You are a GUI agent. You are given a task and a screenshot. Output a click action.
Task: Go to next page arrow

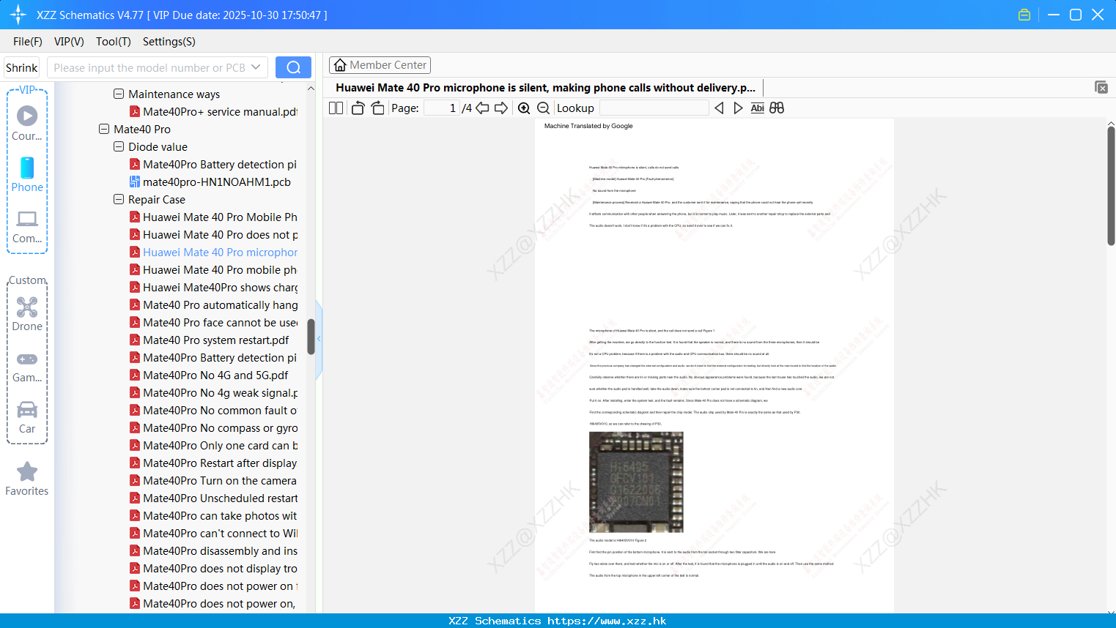[x=501, y=108]
